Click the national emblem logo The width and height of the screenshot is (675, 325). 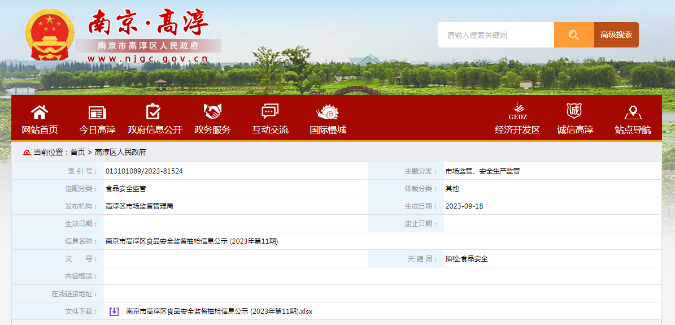50,35
